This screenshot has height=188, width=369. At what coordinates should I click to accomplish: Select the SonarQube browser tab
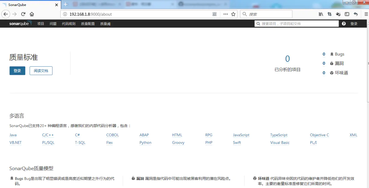coord(30,5)
